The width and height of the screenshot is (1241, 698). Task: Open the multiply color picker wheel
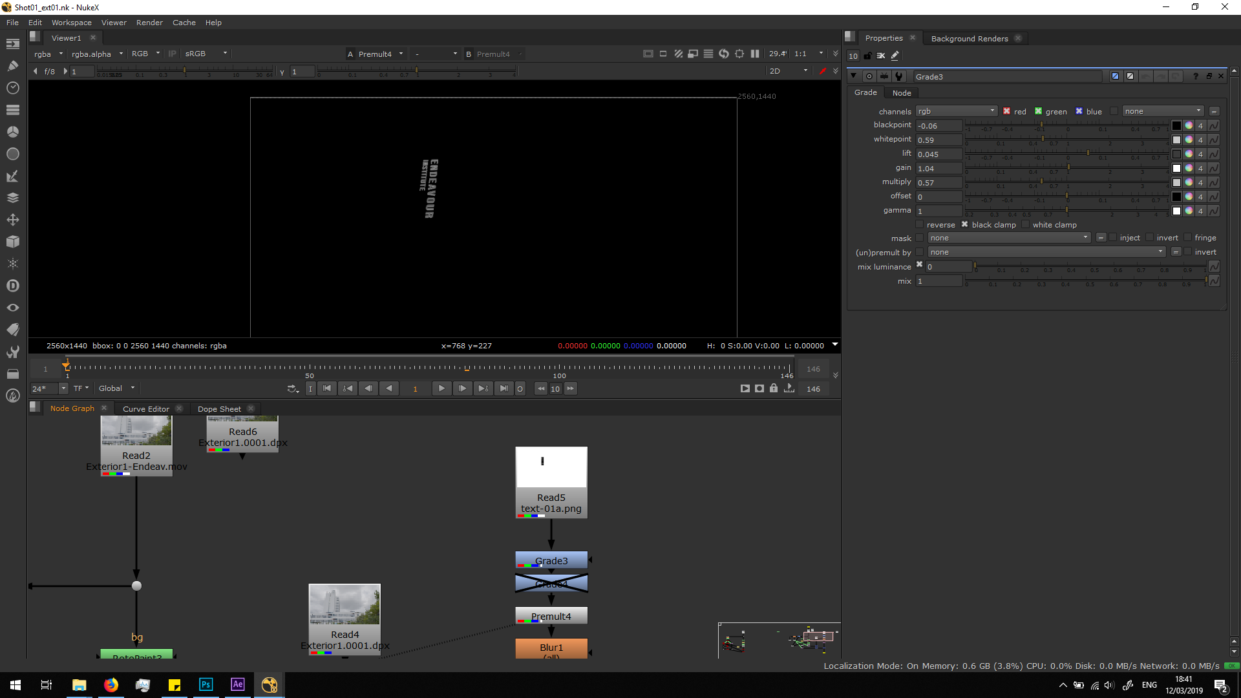click(x=1189, y=183)
